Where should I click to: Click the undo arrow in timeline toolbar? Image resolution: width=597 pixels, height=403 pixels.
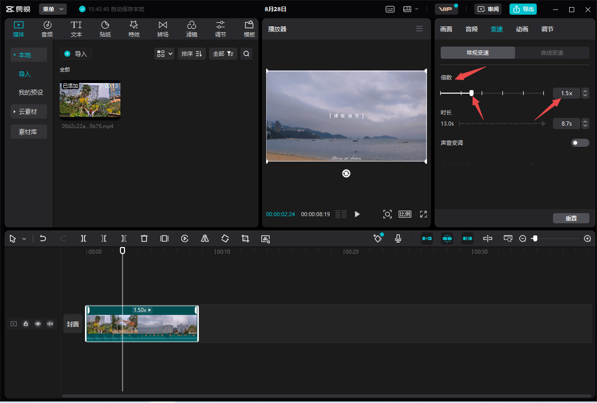tap(43, 238)
